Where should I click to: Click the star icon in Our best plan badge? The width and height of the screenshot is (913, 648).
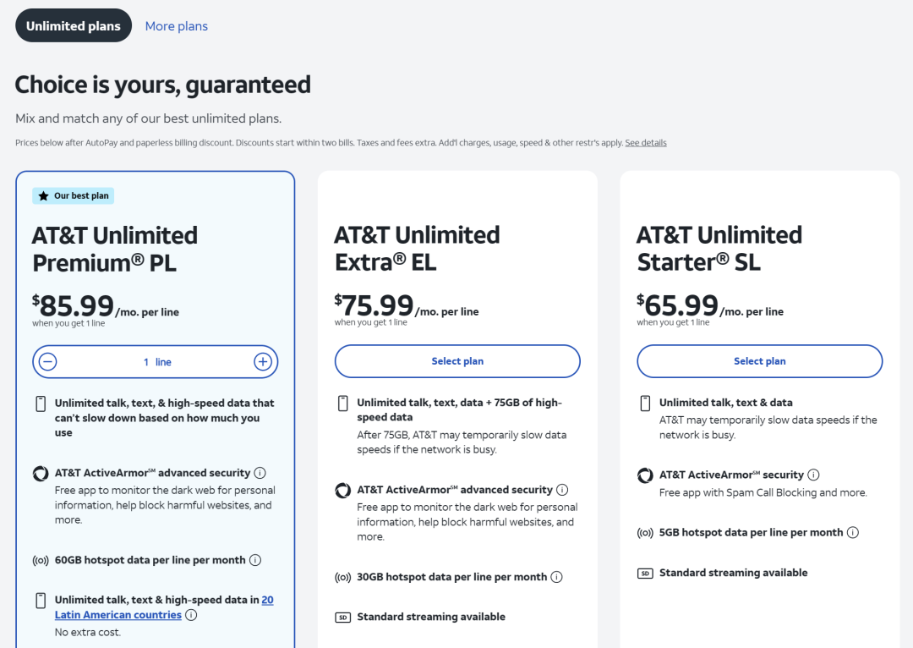coord(44,195)
